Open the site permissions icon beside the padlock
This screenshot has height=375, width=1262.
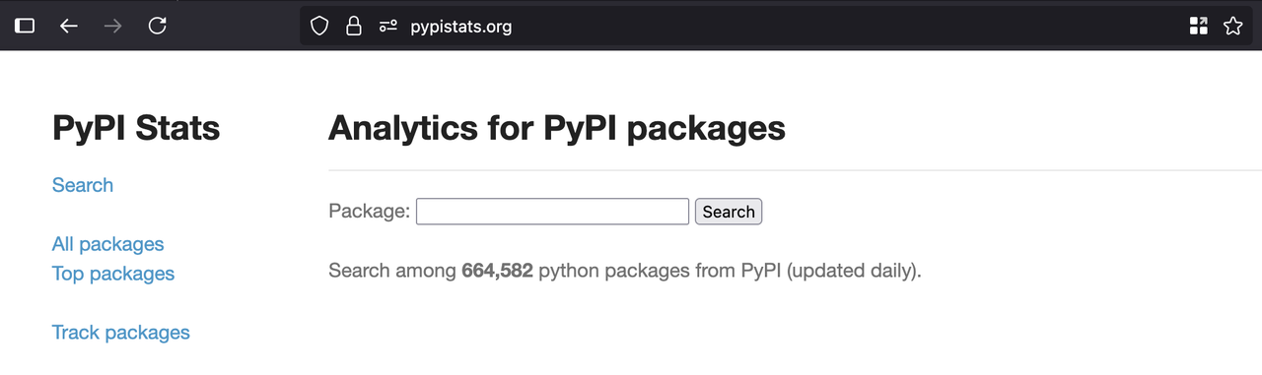pos(387,27)
